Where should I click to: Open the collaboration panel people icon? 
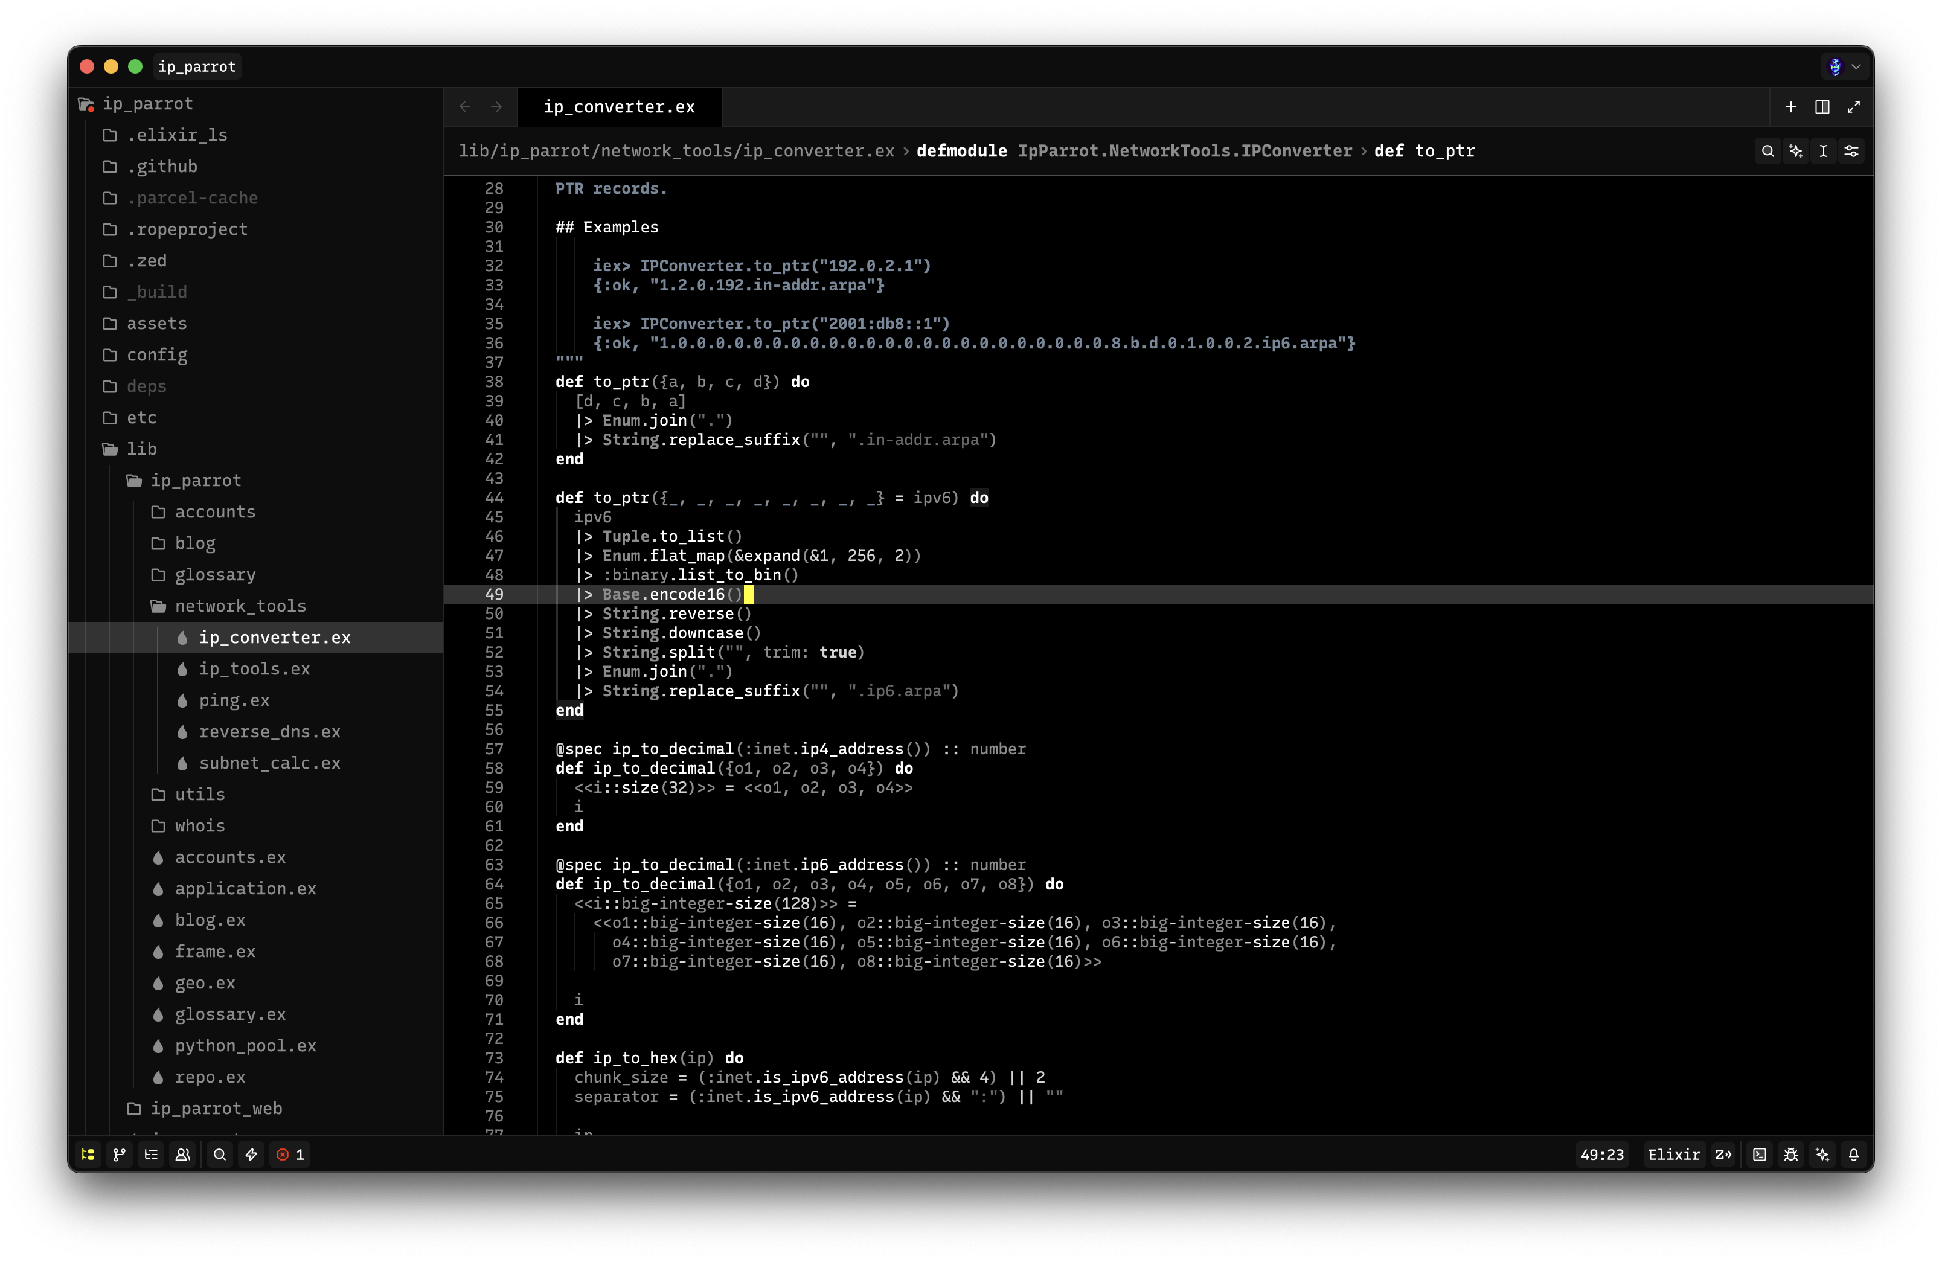(183, 1155)
